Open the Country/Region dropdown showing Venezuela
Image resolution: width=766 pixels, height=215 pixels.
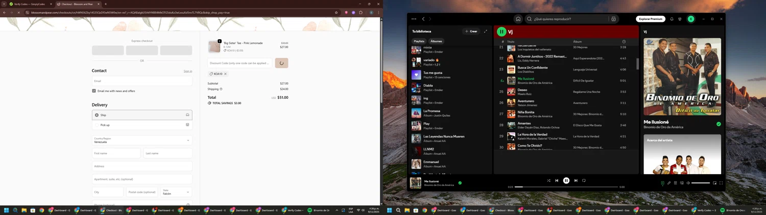(x=142, y=140)
